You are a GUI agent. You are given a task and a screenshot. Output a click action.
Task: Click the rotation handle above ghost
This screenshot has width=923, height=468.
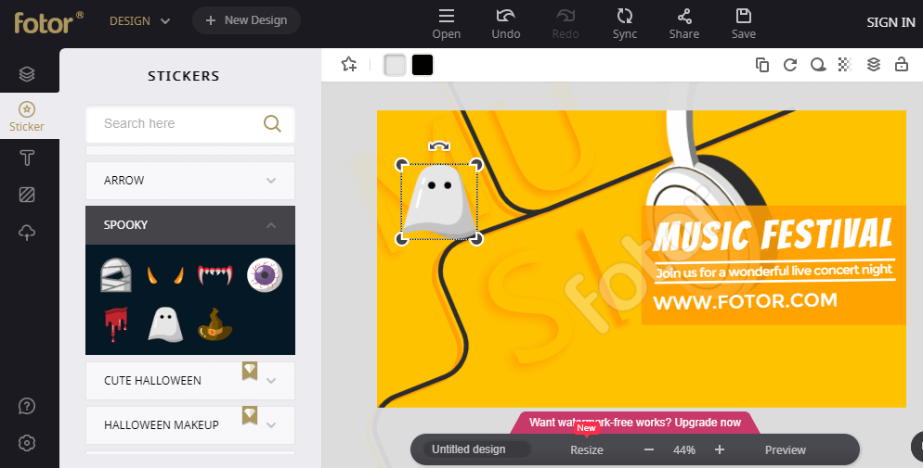(439, 146)
